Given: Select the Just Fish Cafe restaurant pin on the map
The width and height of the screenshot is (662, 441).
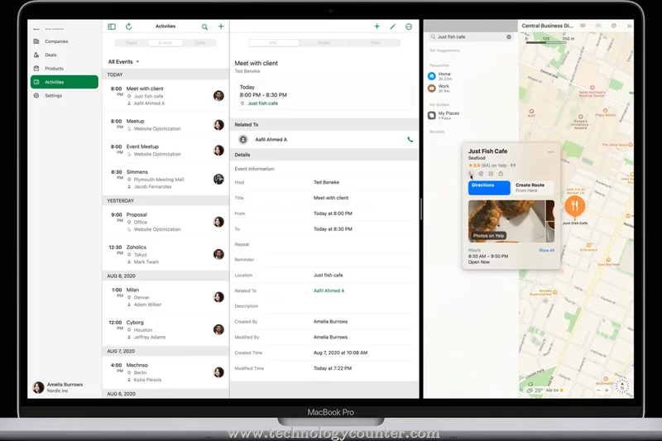Looking at the screenshot, I should coord(574,206).
